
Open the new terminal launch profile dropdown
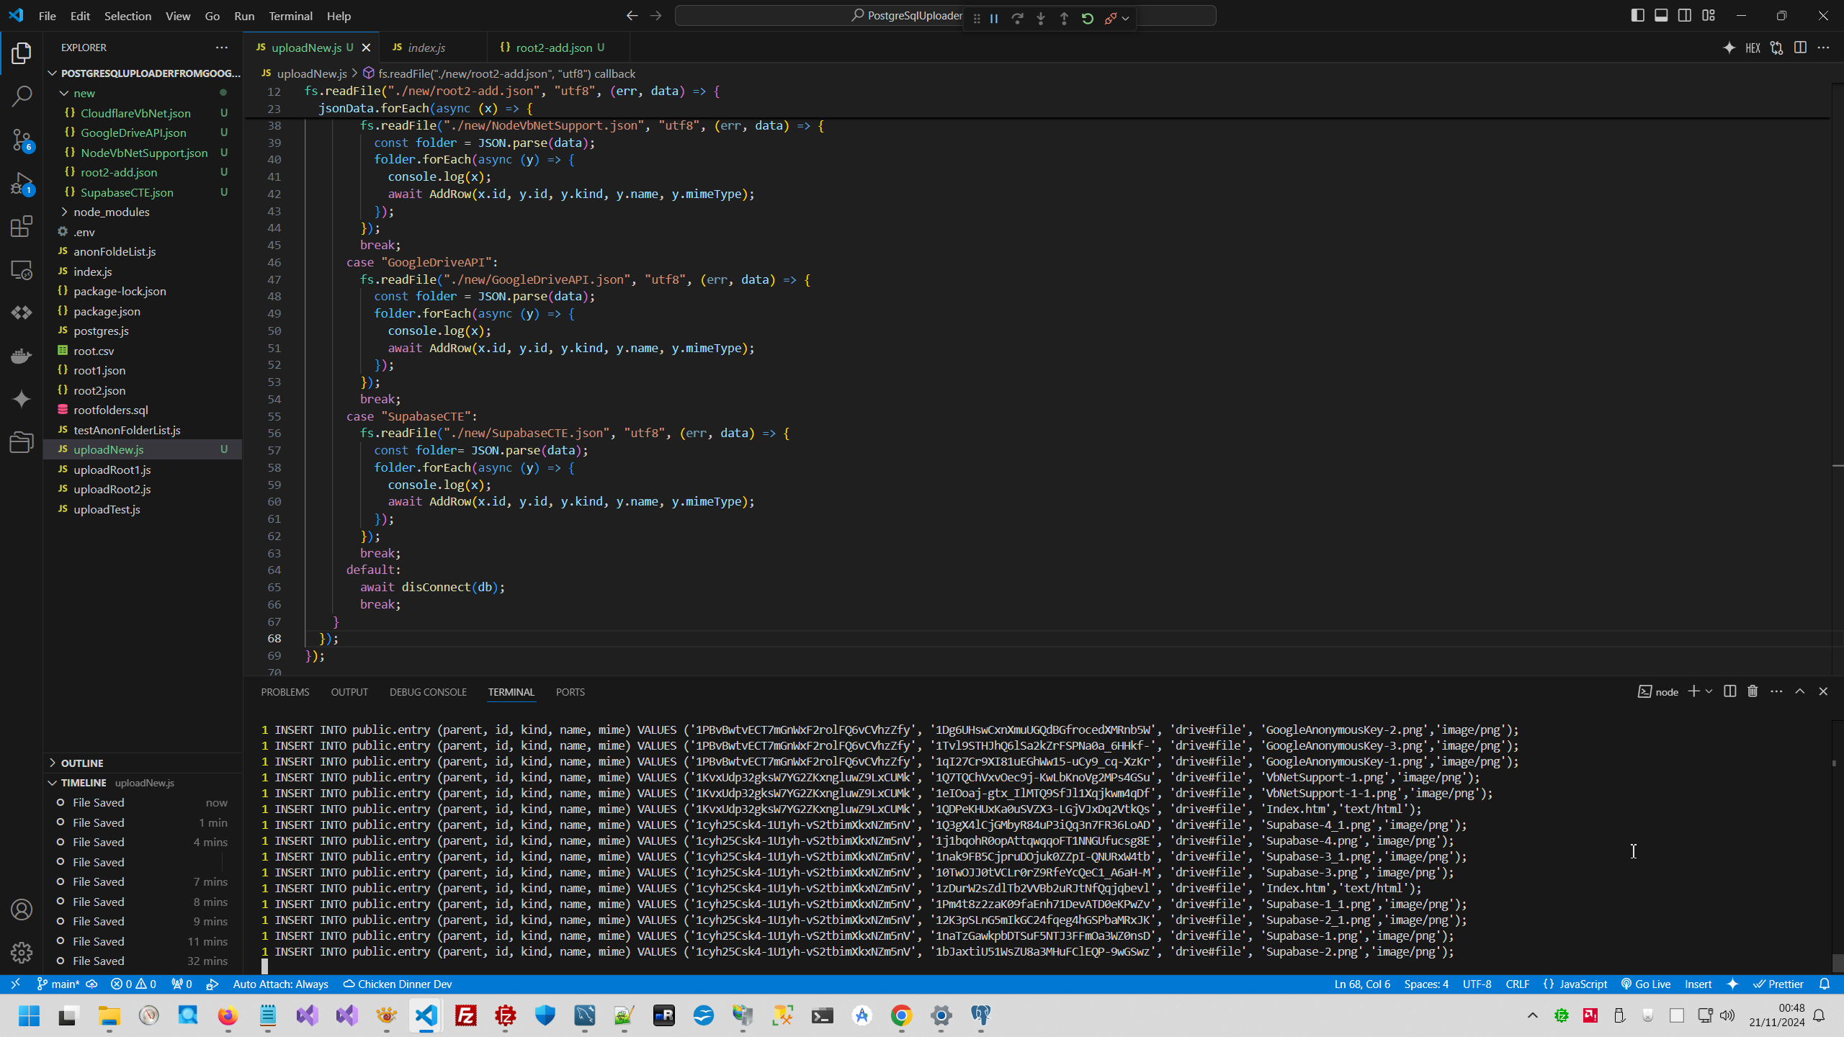[x=1709, y=691]
